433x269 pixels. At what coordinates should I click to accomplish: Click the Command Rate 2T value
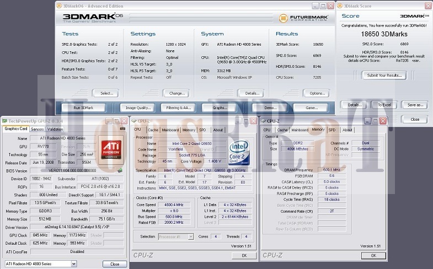coord(332,211)
